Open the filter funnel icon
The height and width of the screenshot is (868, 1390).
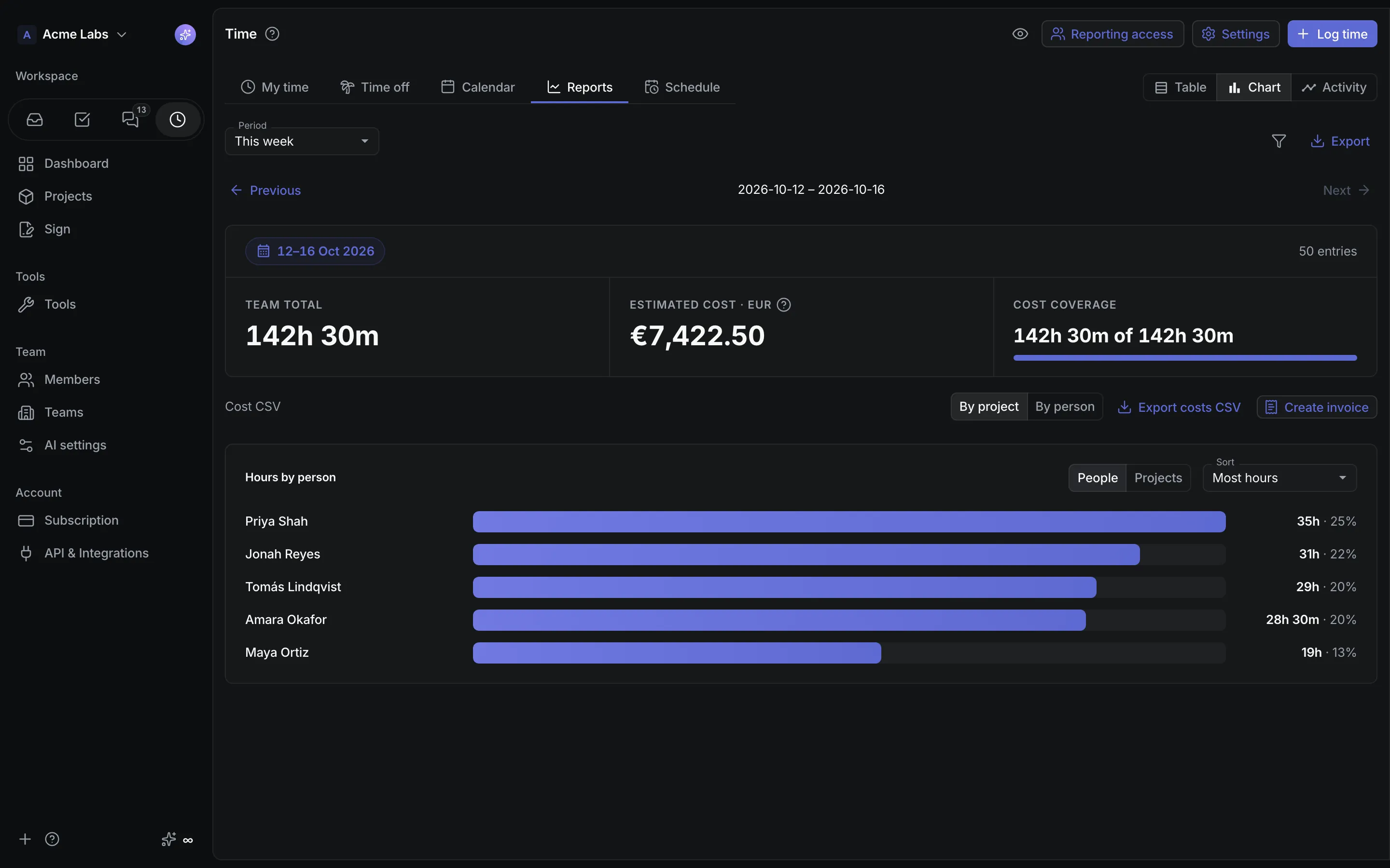coord(1279,141)
